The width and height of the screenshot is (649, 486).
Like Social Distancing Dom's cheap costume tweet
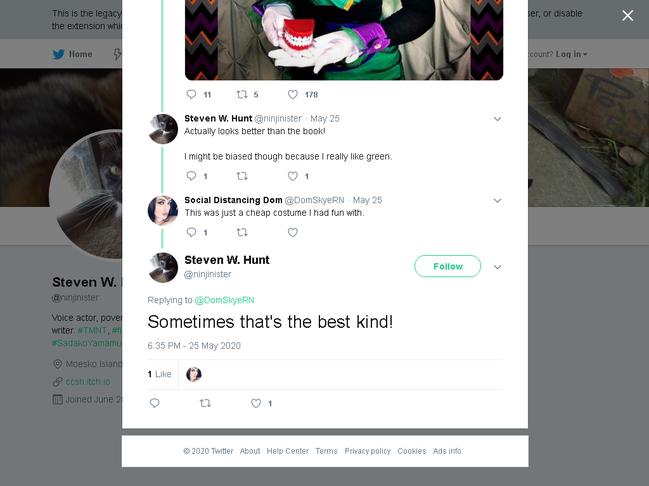click(293, 232)
